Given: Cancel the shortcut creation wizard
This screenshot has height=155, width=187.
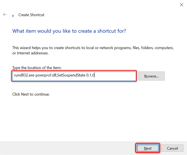Looking at the screenshot, I should [172, 148].
